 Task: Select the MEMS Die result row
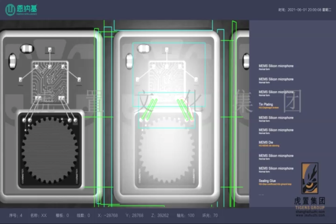coord(269,144)
